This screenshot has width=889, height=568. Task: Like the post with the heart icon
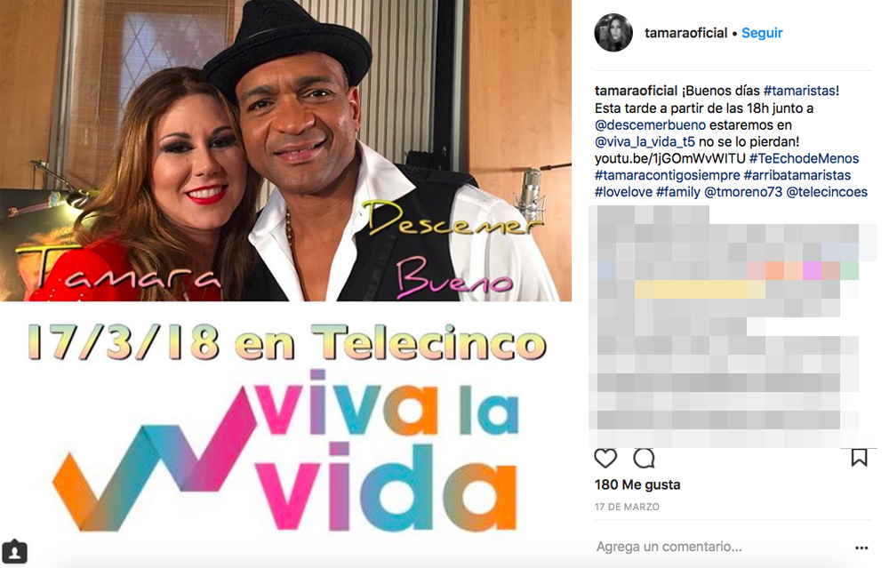[x=605, y=458]
